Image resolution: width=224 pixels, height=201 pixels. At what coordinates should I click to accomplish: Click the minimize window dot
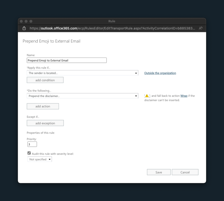tap(26, 21)
